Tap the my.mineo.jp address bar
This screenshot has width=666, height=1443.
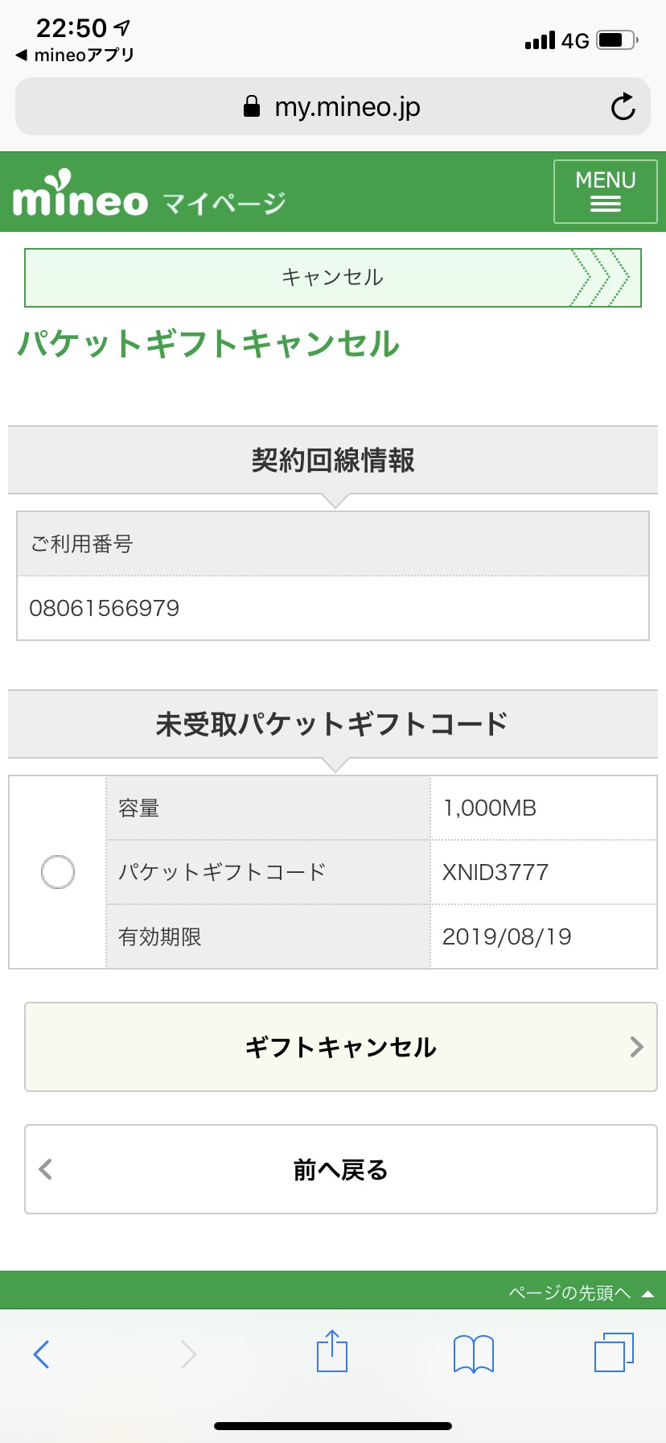click(347, 107)
